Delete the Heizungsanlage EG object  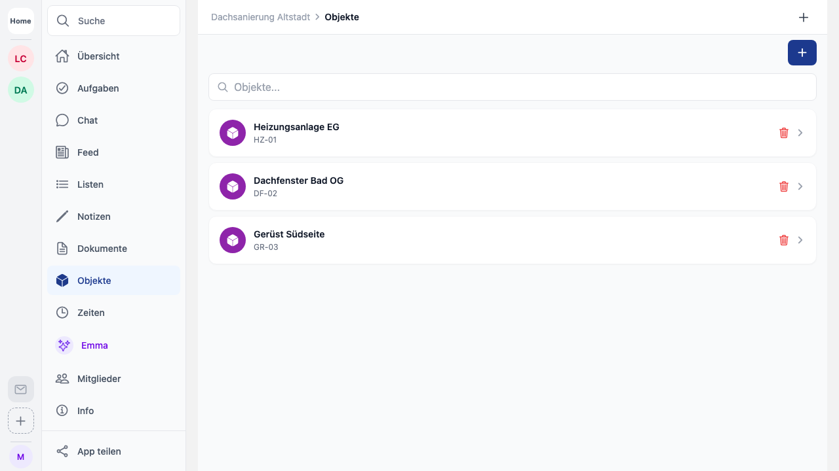coord(783,133)
